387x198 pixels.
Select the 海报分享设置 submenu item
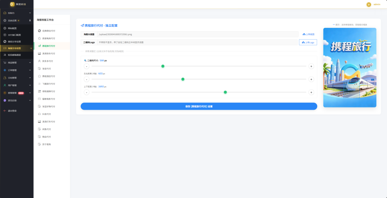[x=17, y=48]
